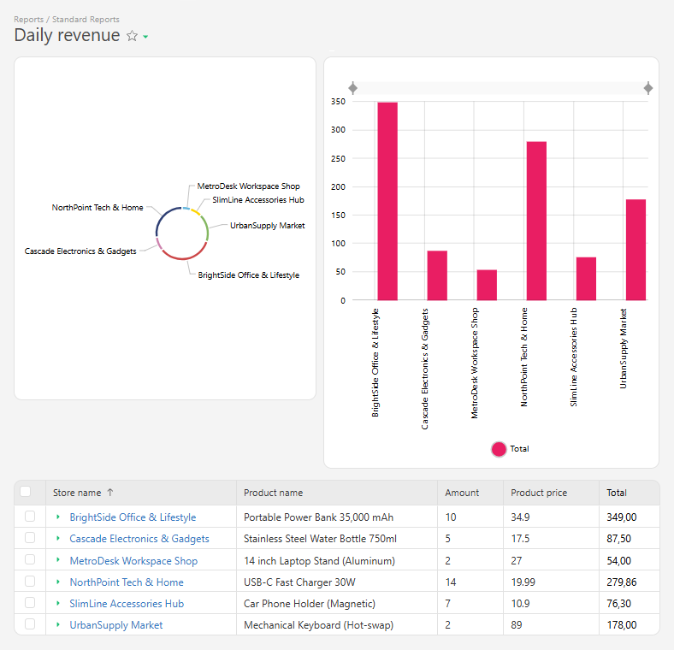Viewport: 674px width, 650px height.
Task: Navigate to Reports breadcrumb
Action: click(28, 19)
